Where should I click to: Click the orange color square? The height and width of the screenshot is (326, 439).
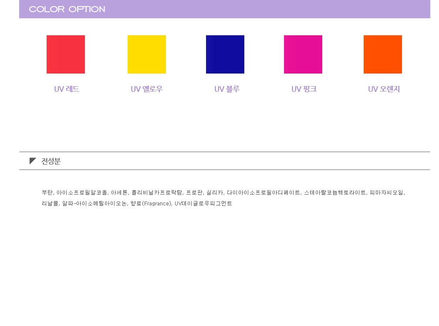click(x=383, y=54)
